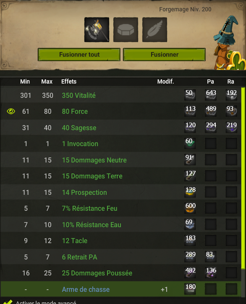Toggle the eye icon beside Force
This screenshot has width=246, height=304.
(x=11, y=111)
